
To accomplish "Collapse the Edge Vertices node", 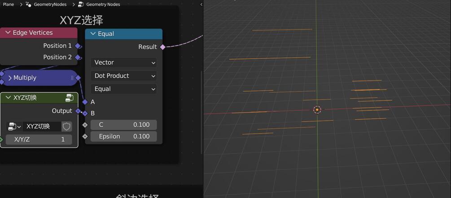I will (x=8, y=33).
